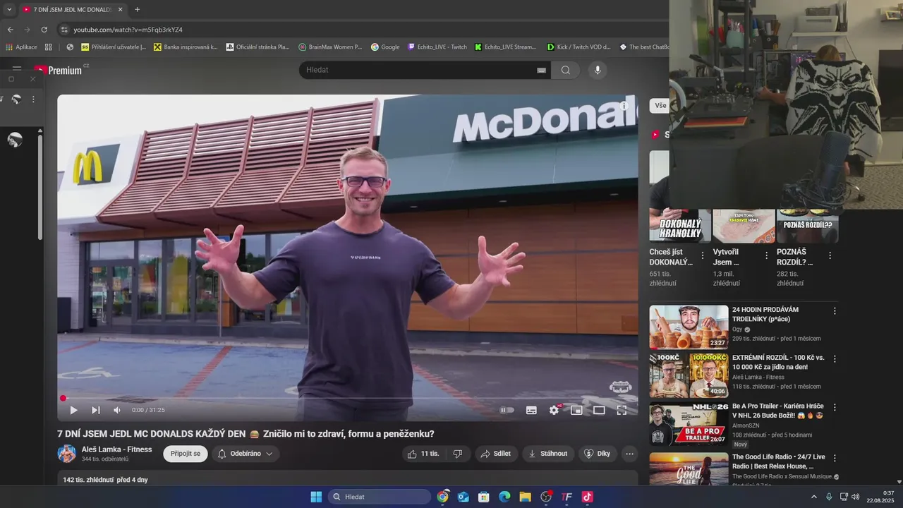Join channel with Připojit se

coord(186,454)
